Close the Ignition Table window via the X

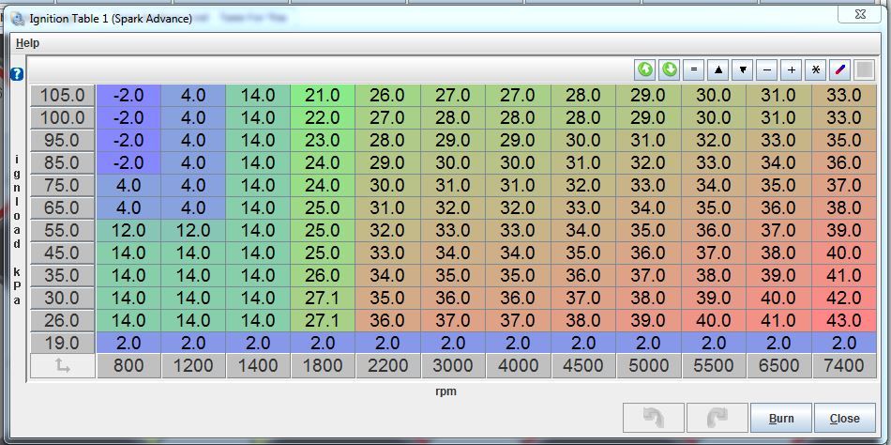coord(860,15)
